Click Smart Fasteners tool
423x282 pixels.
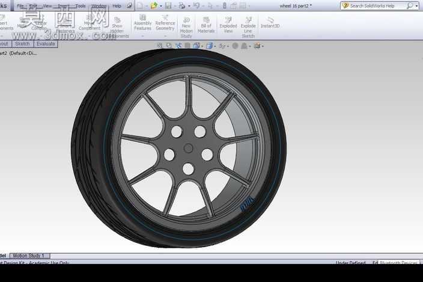(65, 25)
